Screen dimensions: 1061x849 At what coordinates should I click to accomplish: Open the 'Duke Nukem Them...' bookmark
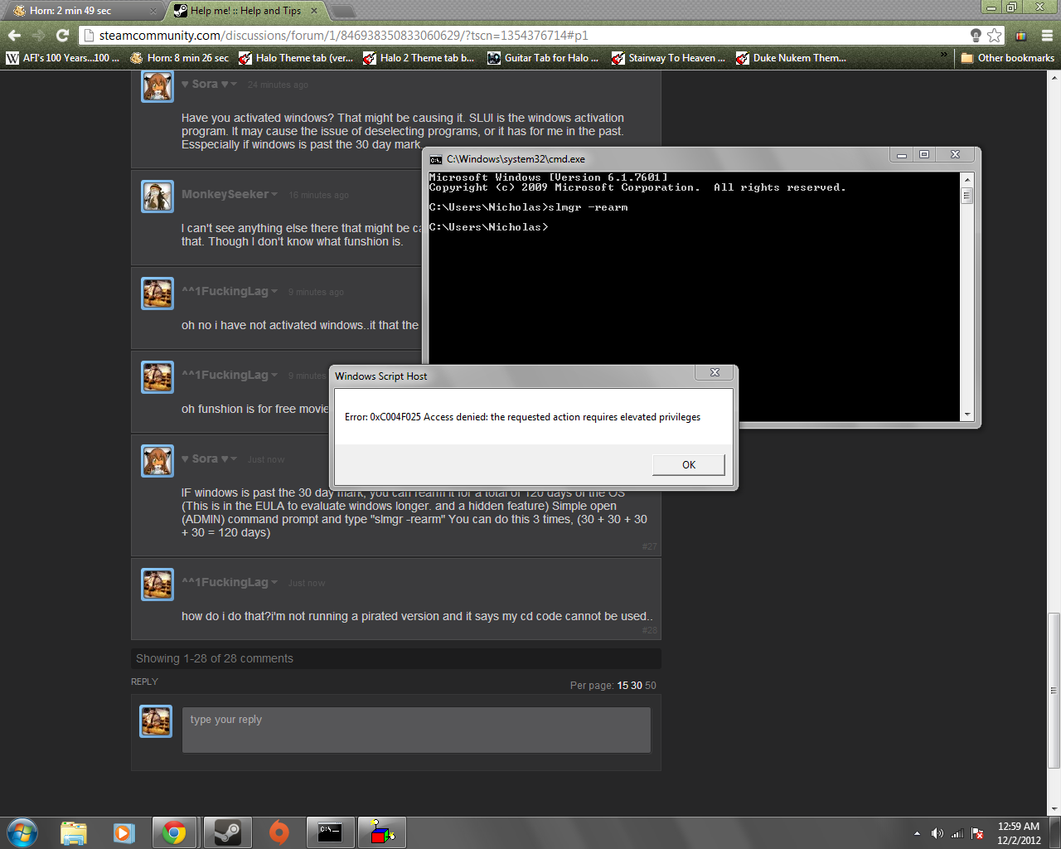point(791,58)
